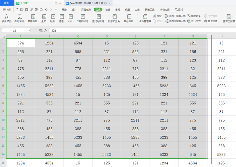Click the select-all corner of the sheet
The image size is (236, 167).
pos(5,36)
